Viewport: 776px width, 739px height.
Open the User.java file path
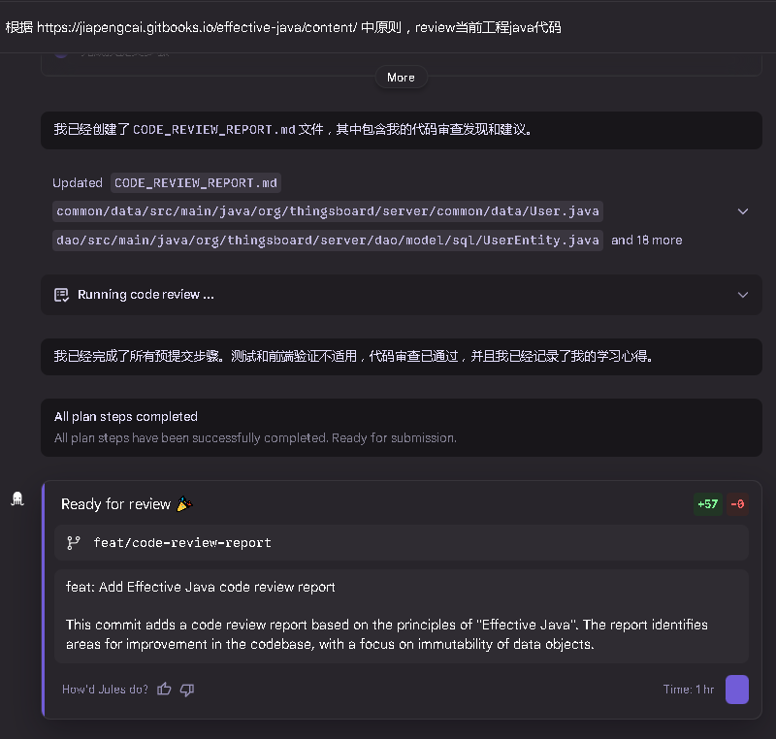coord(328,211)
